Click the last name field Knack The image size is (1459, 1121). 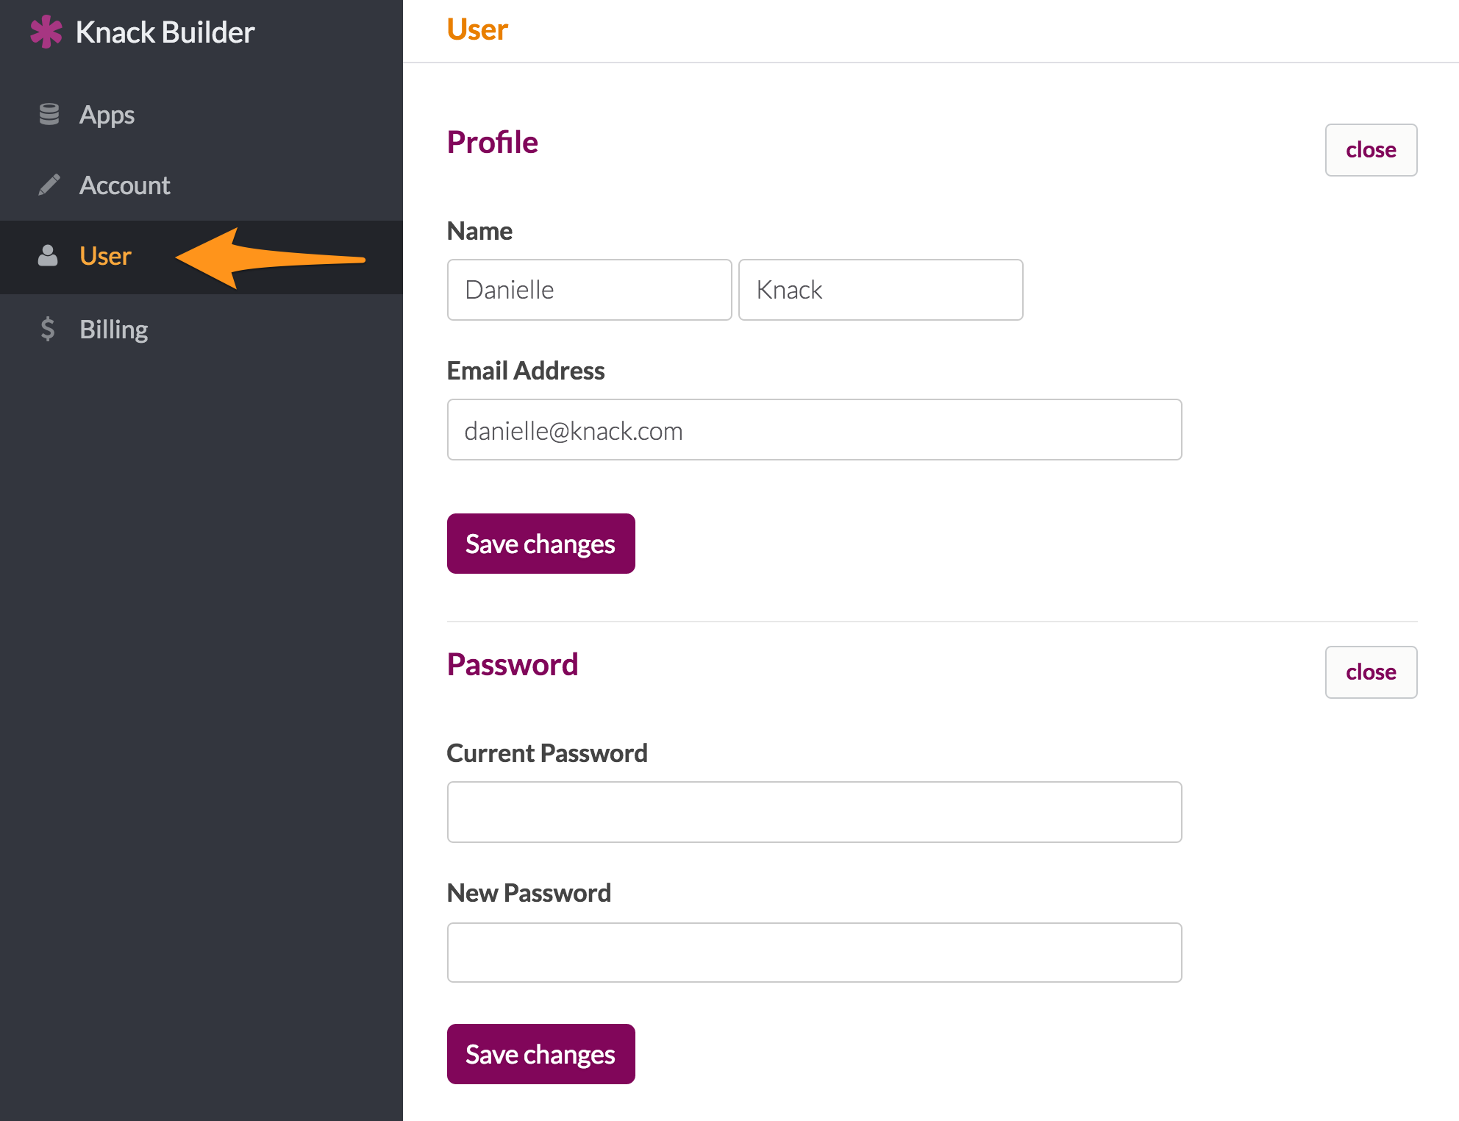(880, 290)
